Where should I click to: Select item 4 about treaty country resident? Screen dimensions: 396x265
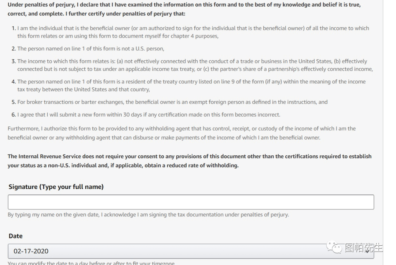[x=191, y=85]
